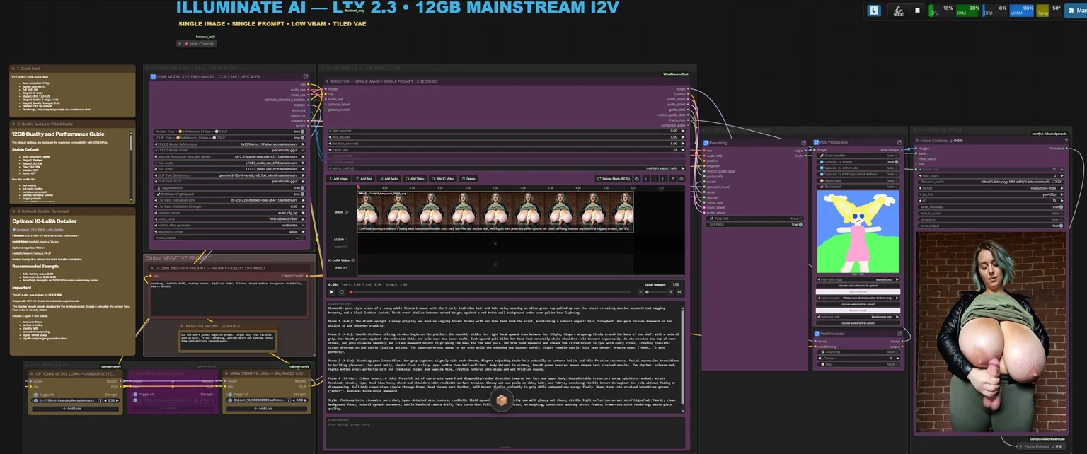Toggle Color transfer in Post Processing
This screenshot has width=1087, height=454.
point(858,156)
